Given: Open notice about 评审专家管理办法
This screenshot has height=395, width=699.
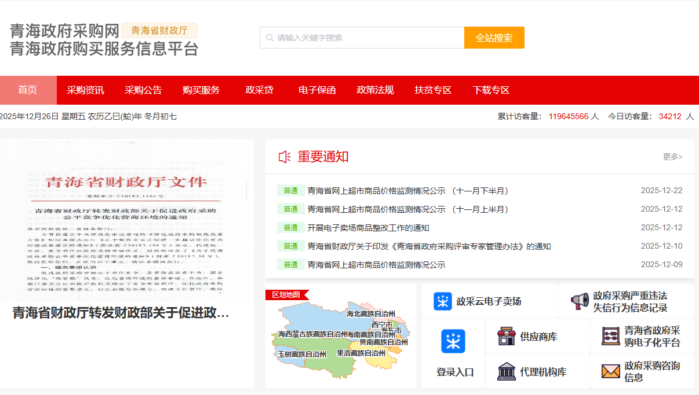Looking at the screenshot, I should point(429,246).
